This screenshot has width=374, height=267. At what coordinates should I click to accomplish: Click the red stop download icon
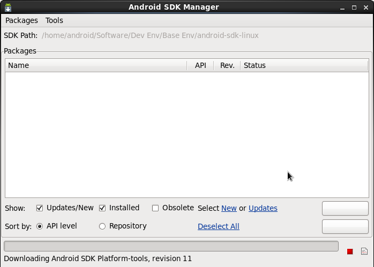[x=350, y=251]
